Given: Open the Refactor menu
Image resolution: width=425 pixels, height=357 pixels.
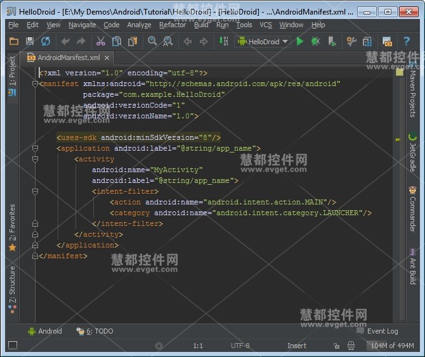Looking at the screenshot, I should coord(173,25).
